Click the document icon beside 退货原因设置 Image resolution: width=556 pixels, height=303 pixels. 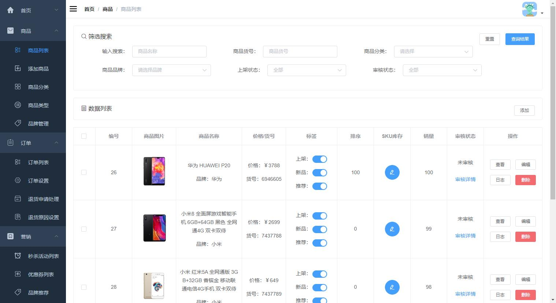pos(18,217)
